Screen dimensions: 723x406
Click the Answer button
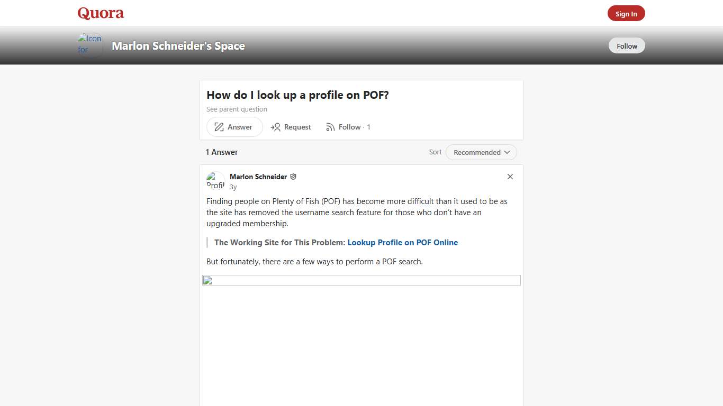pyautogui.click(x=234, y=127)
